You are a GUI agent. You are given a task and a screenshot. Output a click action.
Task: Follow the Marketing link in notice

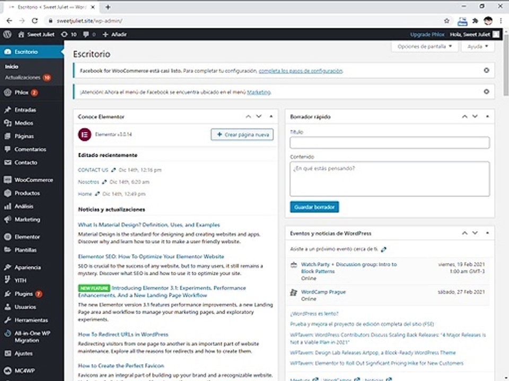coord(259,92)
